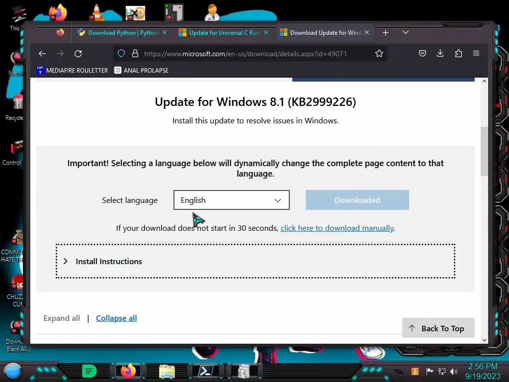Open Action Center flag tray icon
509x382 pixels.
pyautogui.click(x=429, y=371)
